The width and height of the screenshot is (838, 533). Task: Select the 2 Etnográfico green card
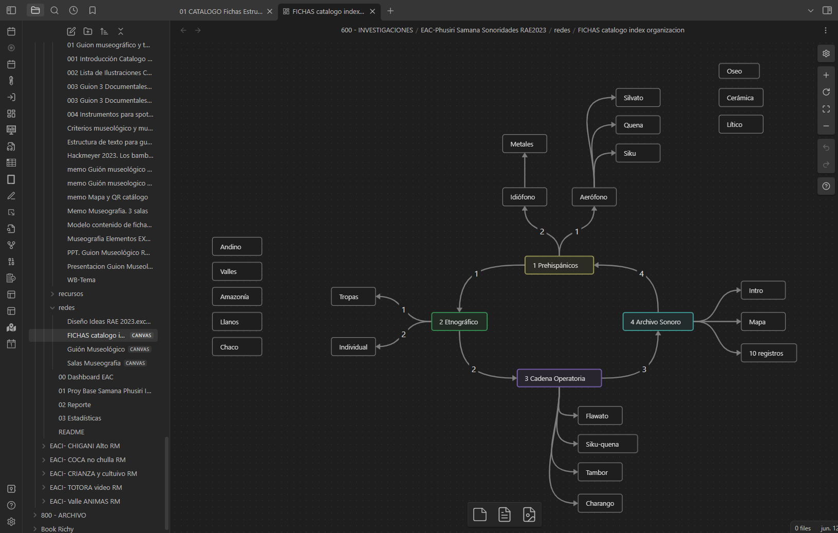click(459, 322)
